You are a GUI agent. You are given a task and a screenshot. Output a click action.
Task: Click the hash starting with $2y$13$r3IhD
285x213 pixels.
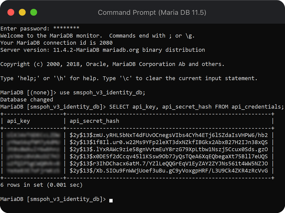coord(169,164)
